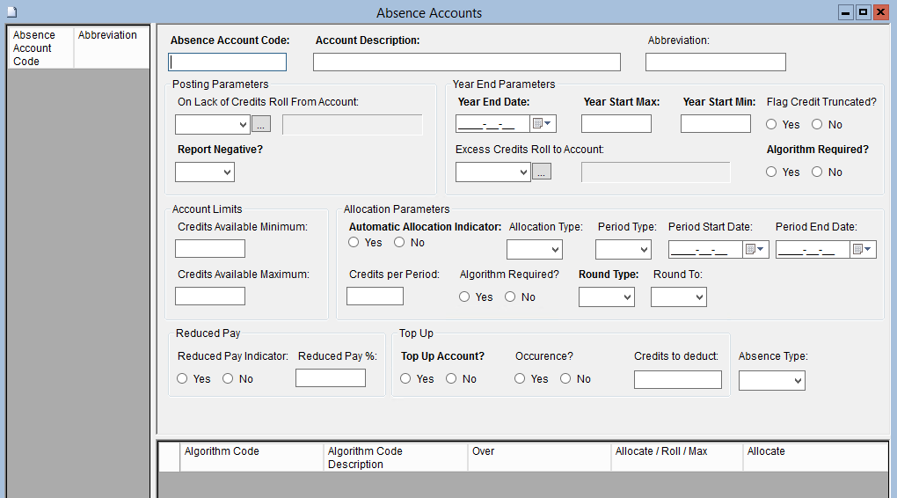Image resolution: width=897 pixels, height=498 pixels.
Task: Open the Period Start Date calendar picker
Action: click(756, 250)
